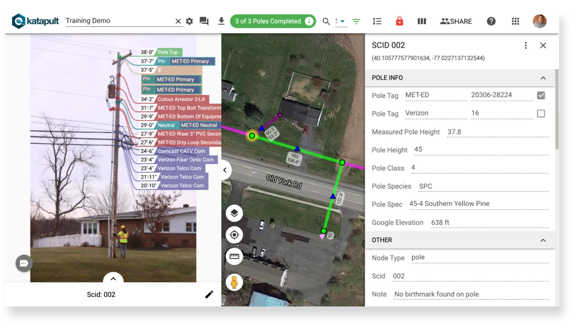Open the help question mark icon

[x=491, y=21]
